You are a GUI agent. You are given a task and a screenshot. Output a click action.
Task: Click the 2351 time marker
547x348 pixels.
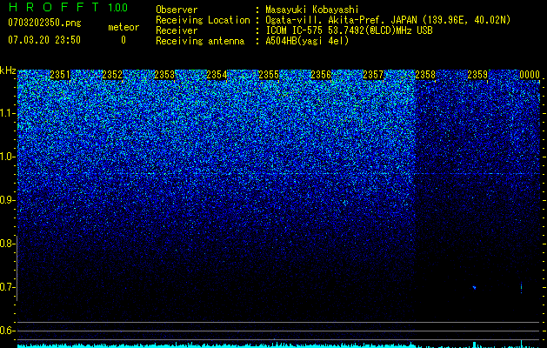60,75
